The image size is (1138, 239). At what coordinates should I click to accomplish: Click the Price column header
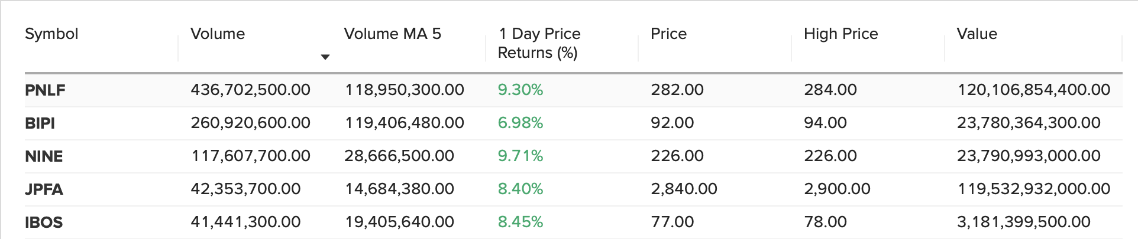(668, 34)
